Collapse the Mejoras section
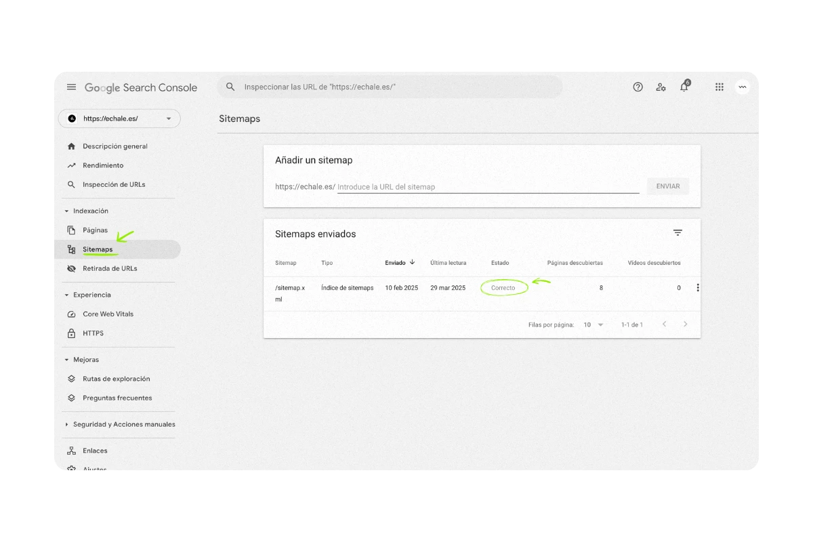This screenshot has height=542, width=813. [66, 360]
